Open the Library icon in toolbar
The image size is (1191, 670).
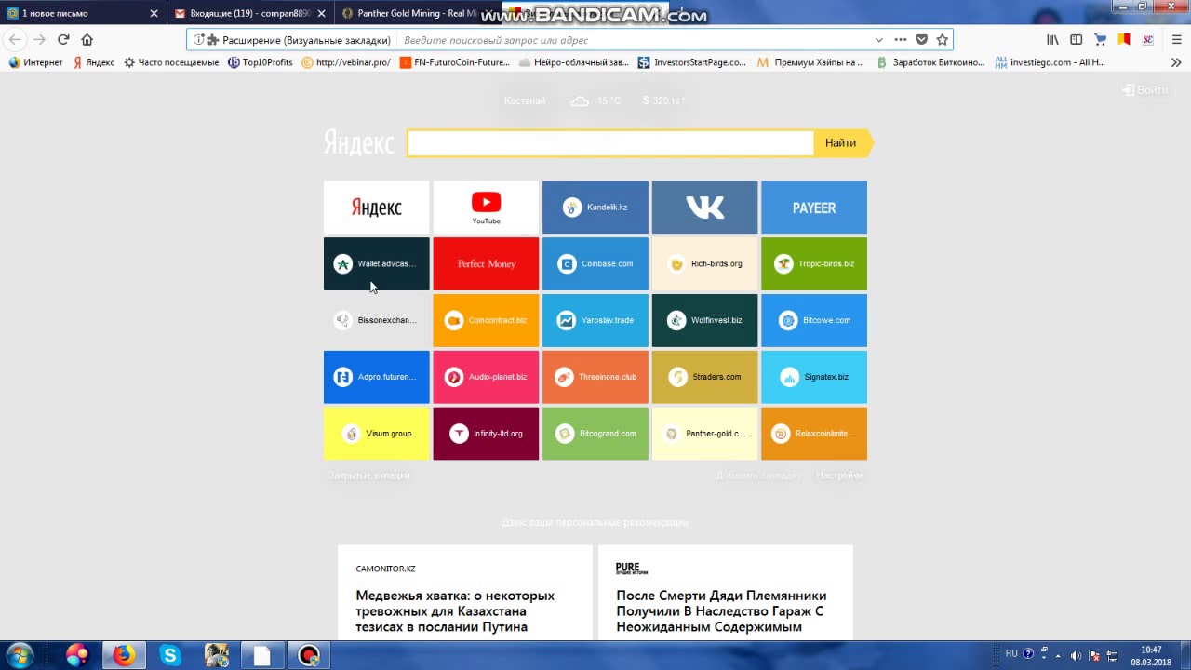point(1052,40)
